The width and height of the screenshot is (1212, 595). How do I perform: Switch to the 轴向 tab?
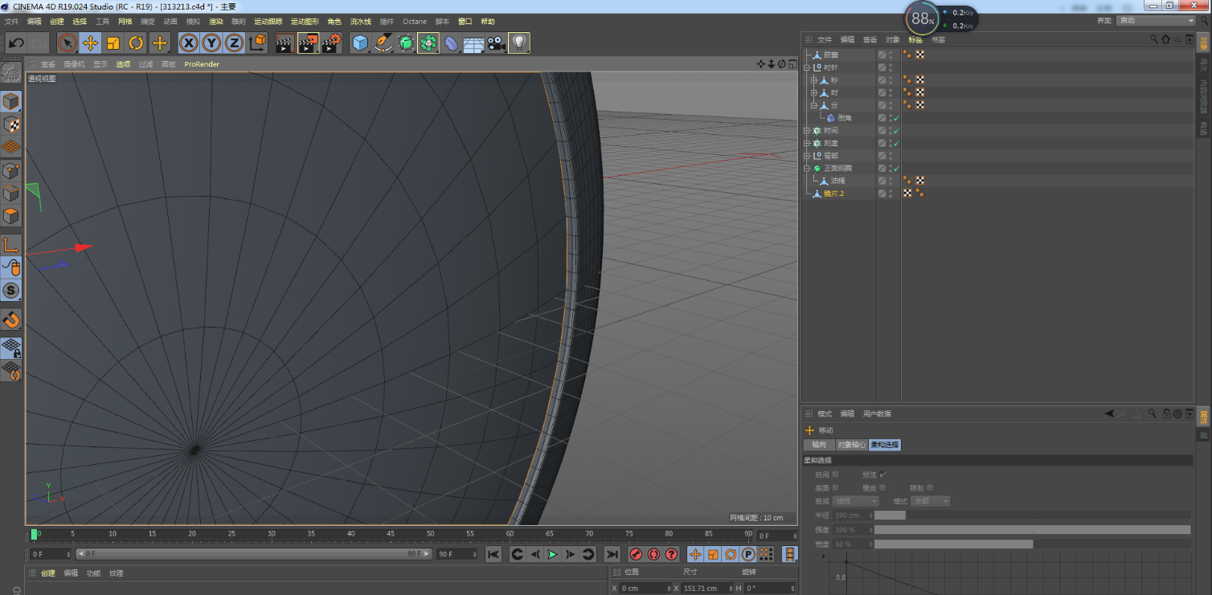click(x=818, y=445)
